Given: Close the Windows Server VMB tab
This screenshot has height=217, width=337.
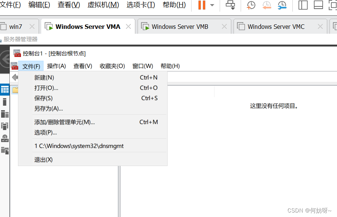Looking at the screenshot, I should pyautogui.click(x=224, y=27).
